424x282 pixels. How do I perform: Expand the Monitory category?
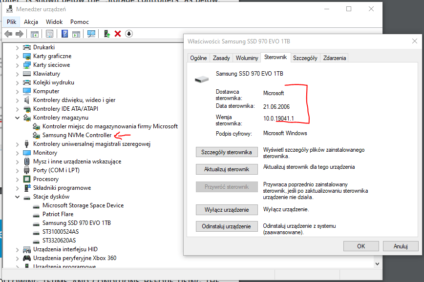tap(17, 153)
